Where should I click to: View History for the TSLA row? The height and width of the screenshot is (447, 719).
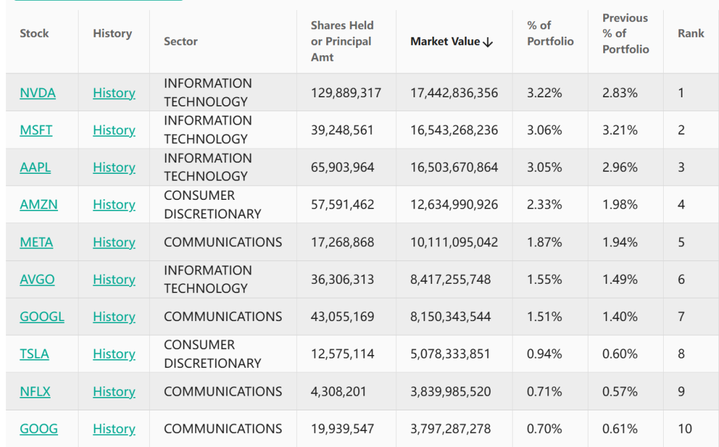tap(114, 354)
